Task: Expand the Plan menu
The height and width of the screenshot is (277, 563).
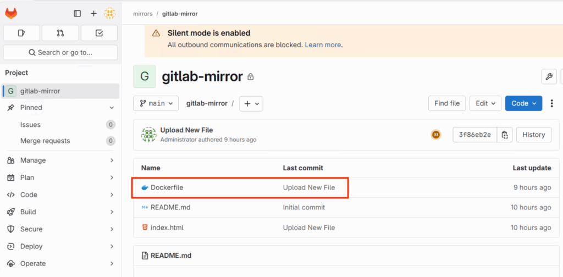Action: click(x=61, y=178)
